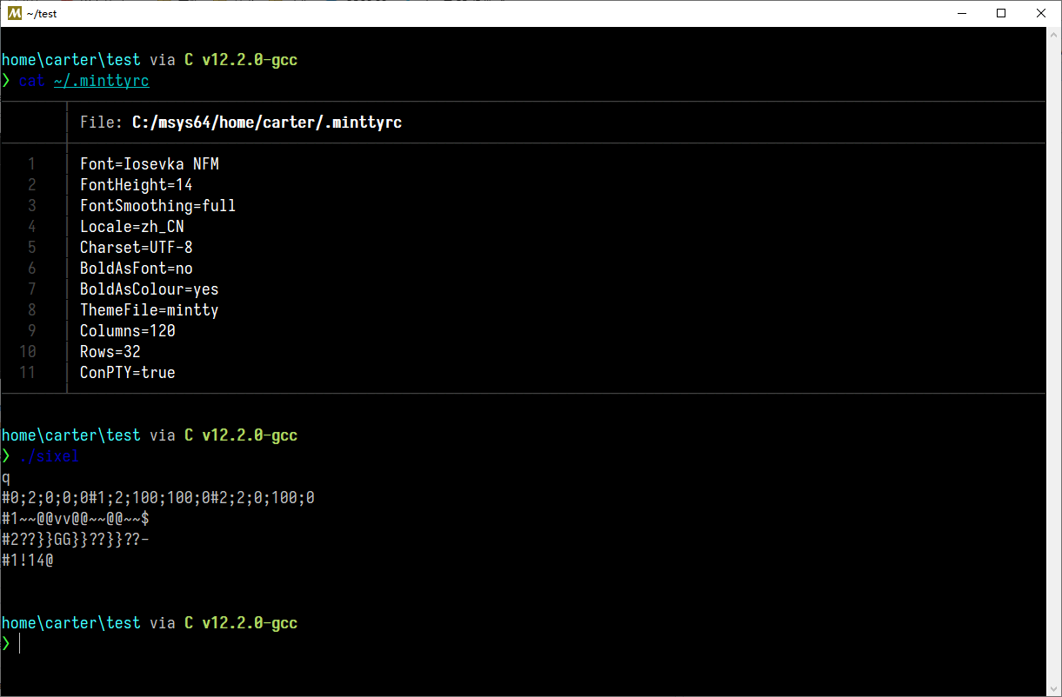Click the Charset=UTF-8 line

pos(136,247)
